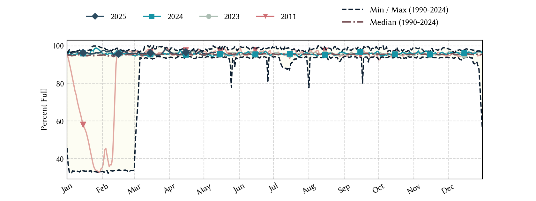Click the 2011 triangle marker near 60 percent

click(83, 124)
